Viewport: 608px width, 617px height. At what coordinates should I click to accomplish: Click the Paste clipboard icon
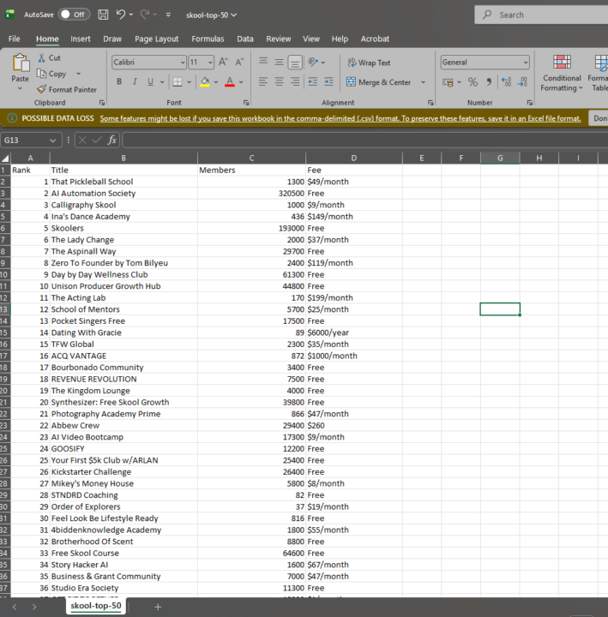pyautogui.click(x=20, y=63)
